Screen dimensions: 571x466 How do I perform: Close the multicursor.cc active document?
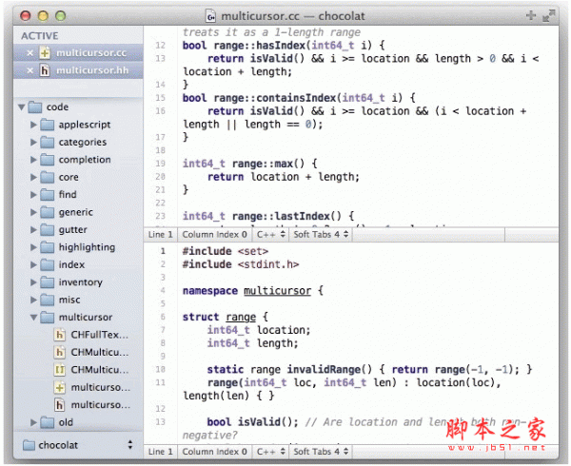(x=29, y=52)
